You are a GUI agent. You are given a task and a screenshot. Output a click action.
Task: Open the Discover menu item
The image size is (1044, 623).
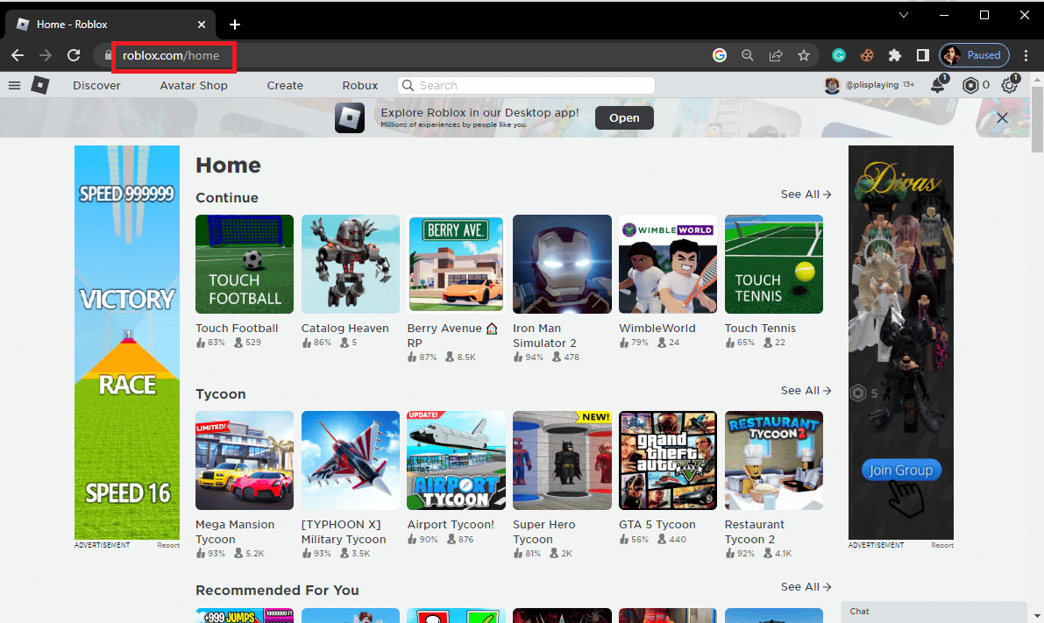point(96,86)
